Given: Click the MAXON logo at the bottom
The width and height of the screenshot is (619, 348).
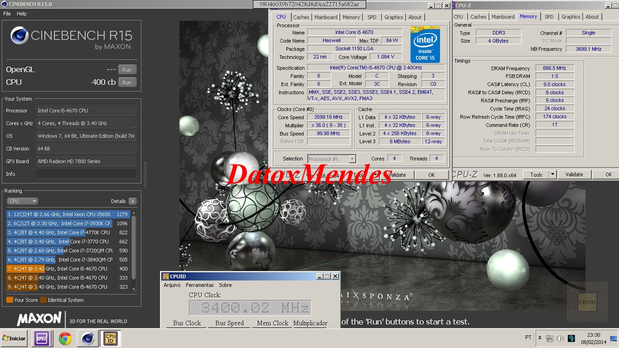Looking at the screenshot, I should click(x=39, y=319).
